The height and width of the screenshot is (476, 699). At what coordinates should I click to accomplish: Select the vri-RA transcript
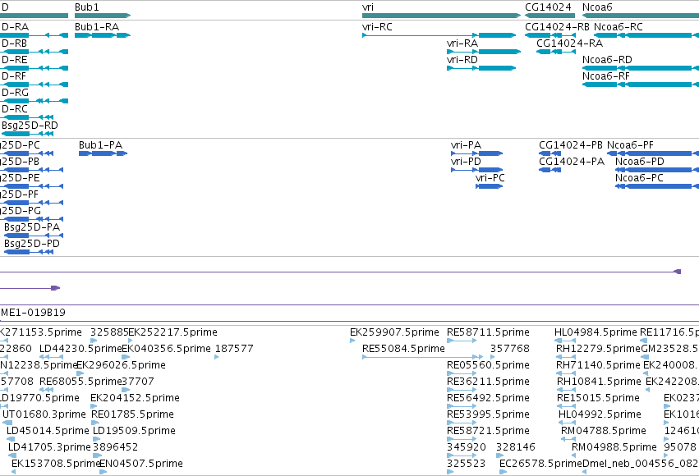pos(484,52)
